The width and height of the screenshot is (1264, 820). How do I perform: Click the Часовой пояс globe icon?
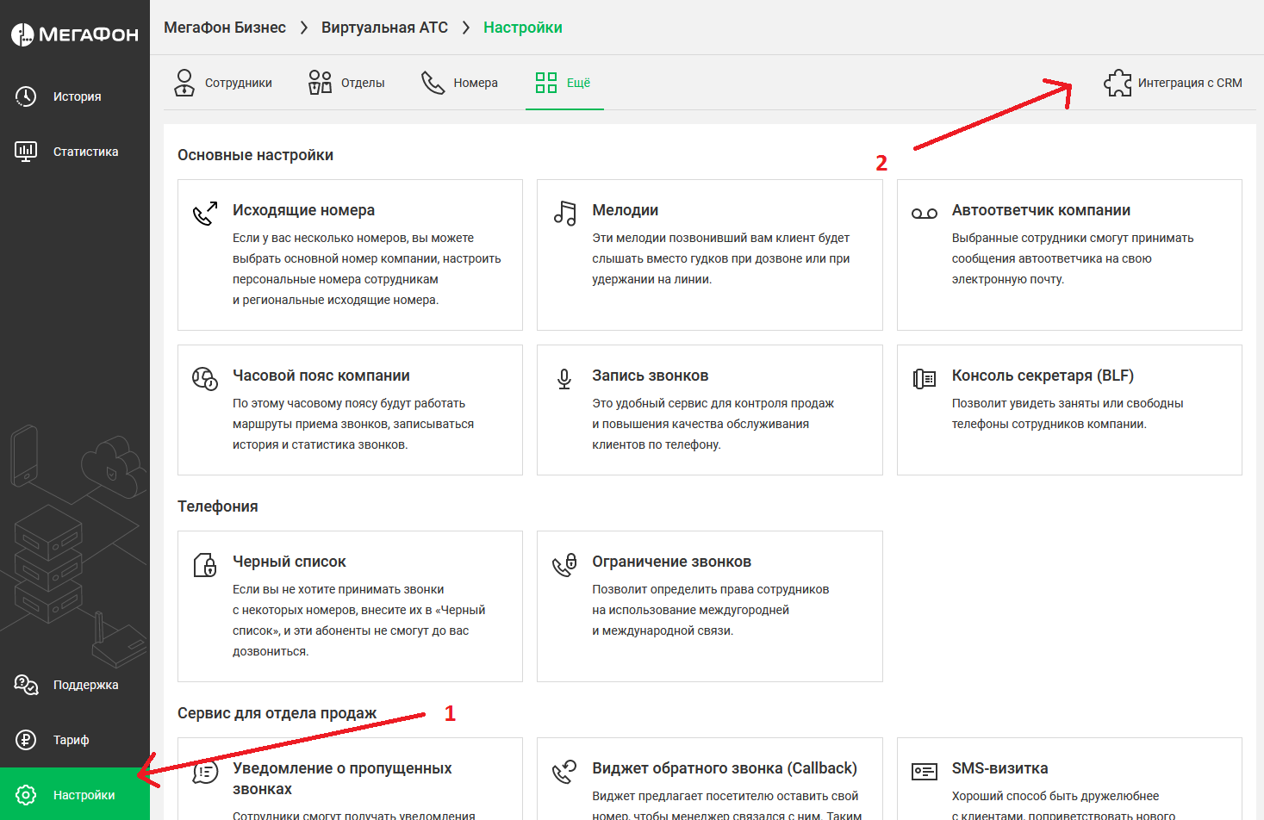(205, 378)
